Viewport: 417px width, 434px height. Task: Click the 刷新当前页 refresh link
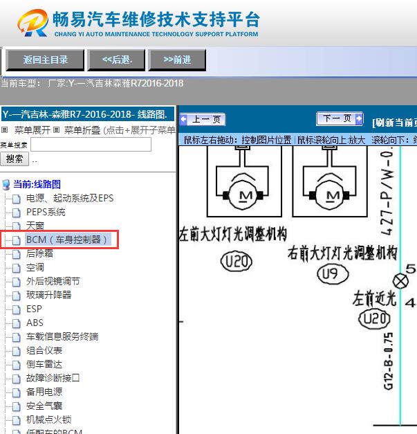[x=395, y=123]
